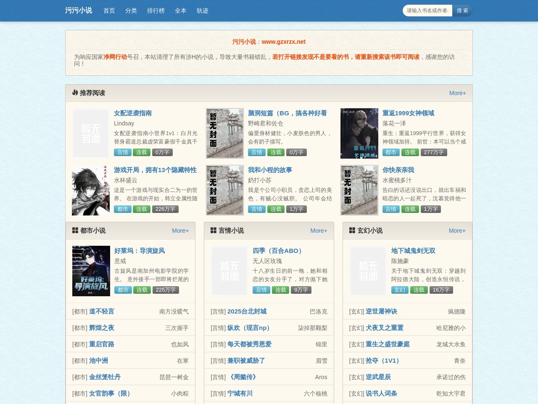Click the 都市 tag for 重返1999女神领域
The image size is (538, 404).
[x=391, y=152]
